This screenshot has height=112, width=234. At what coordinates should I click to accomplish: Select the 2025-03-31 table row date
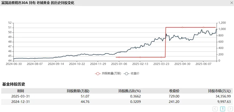[20, 96]
